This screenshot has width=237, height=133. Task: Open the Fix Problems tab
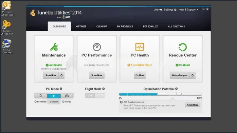pyautogui.click(x=125, y=26)
